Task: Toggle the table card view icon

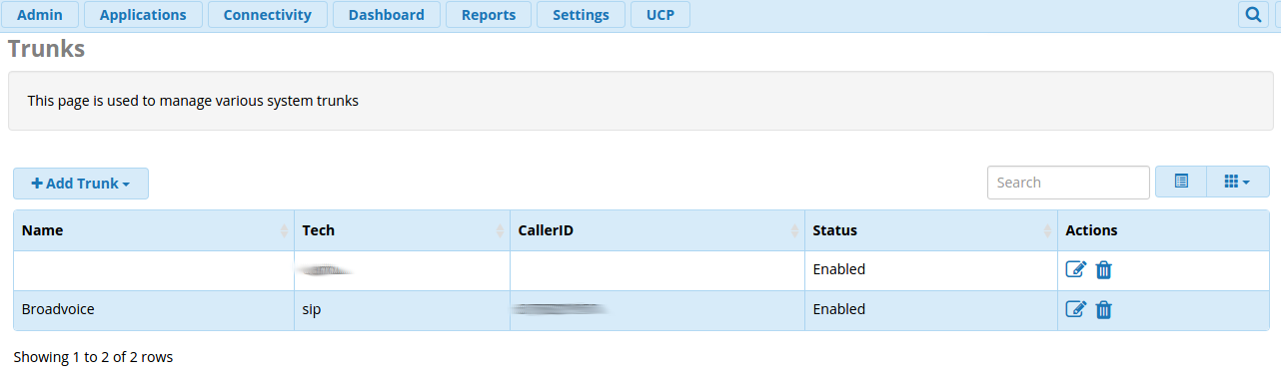Action: coord(1181,182)
